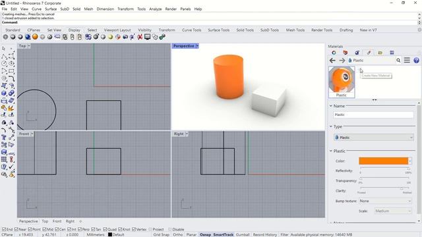
Task: Switch to the paintbrush Materials panel icon
Action: click(x=369, y=53)
